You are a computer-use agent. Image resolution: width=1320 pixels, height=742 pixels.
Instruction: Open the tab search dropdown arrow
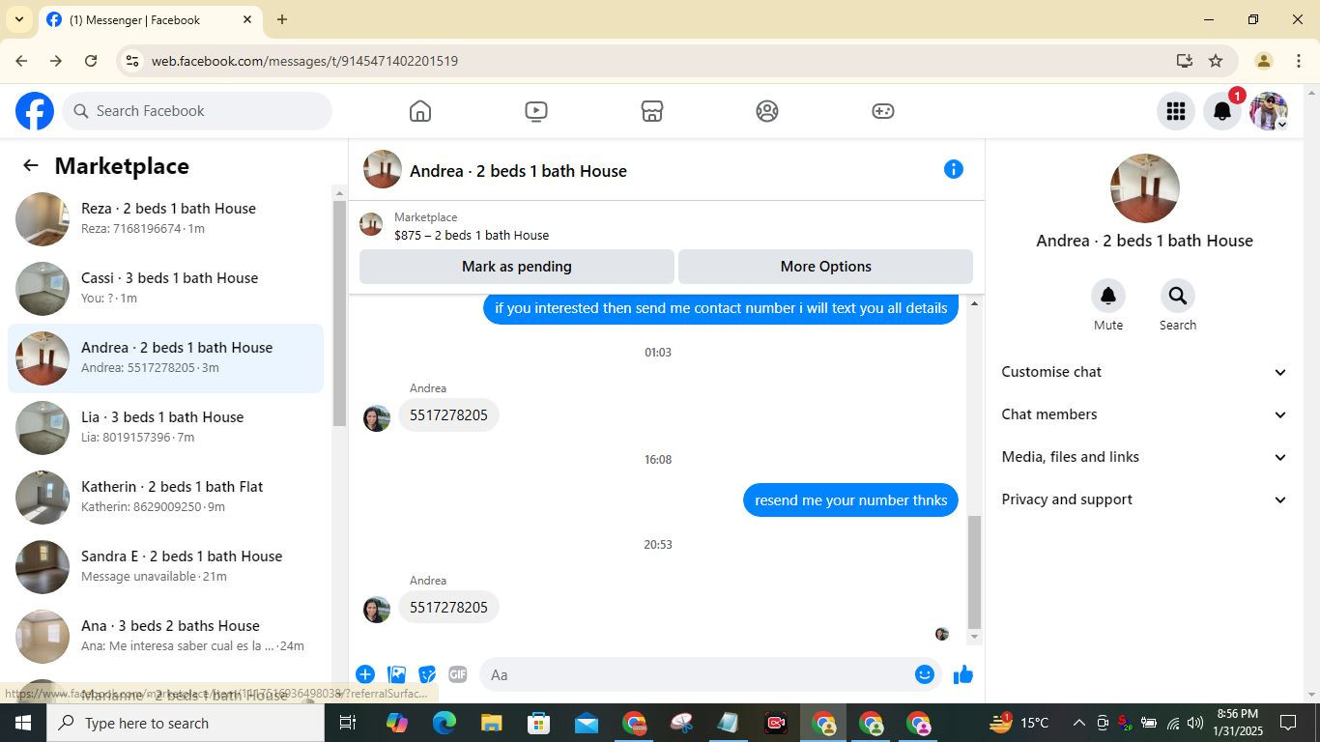coord(18,19)
